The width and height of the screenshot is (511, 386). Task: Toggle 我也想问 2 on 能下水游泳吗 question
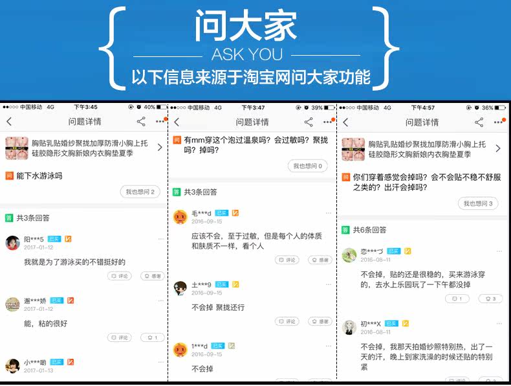(x=140, y=192)
